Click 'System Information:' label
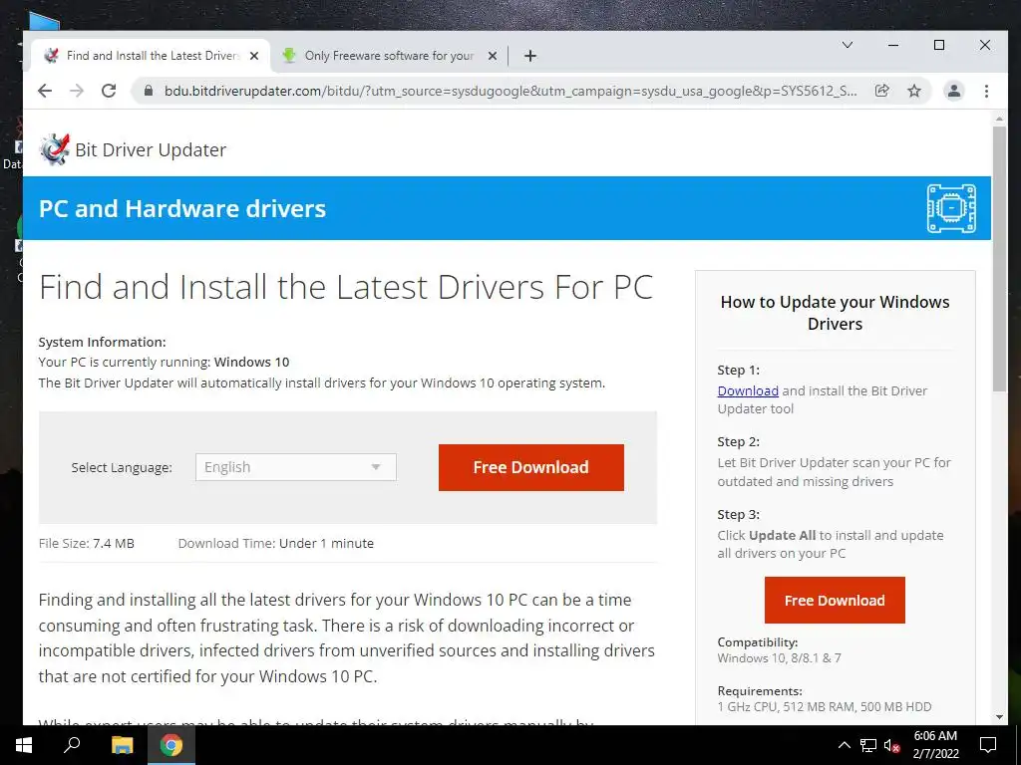1021x765 pixels. click(x=103, y=343)
